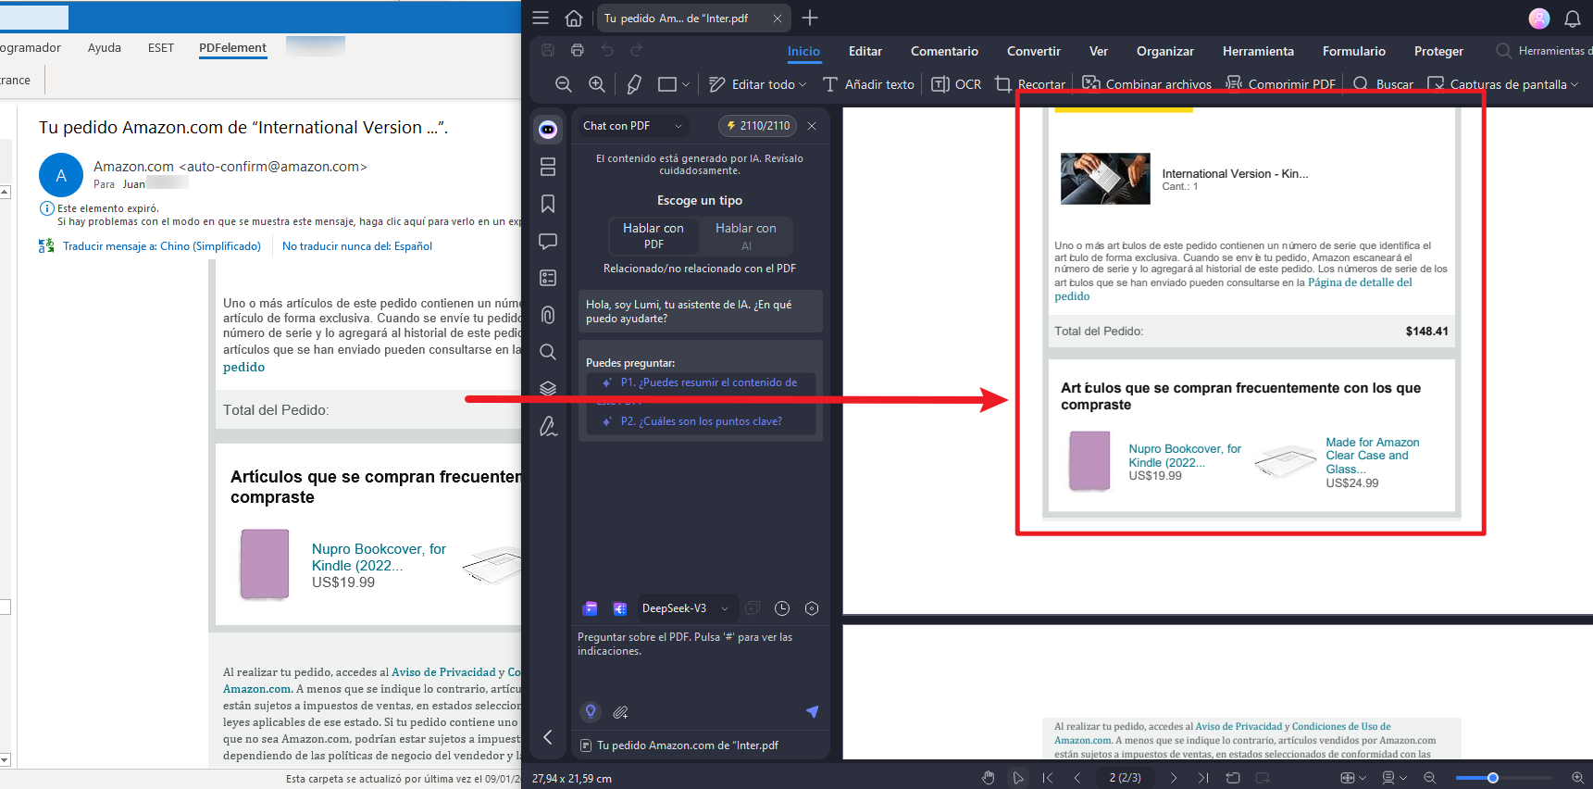Open the user account avatar
This screenshot has height=789, width=1593.
1539,19
